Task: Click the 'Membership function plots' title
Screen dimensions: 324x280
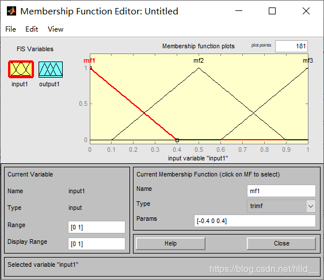Action: click(x=199, y=46)
